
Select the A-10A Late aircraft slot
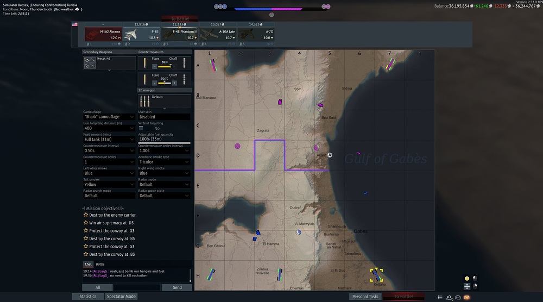tap(217, 34)
